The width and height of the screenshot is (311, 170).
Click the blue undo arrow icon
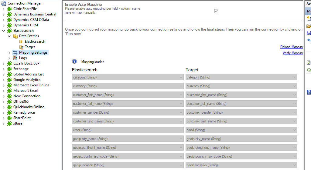pos(309,40)
